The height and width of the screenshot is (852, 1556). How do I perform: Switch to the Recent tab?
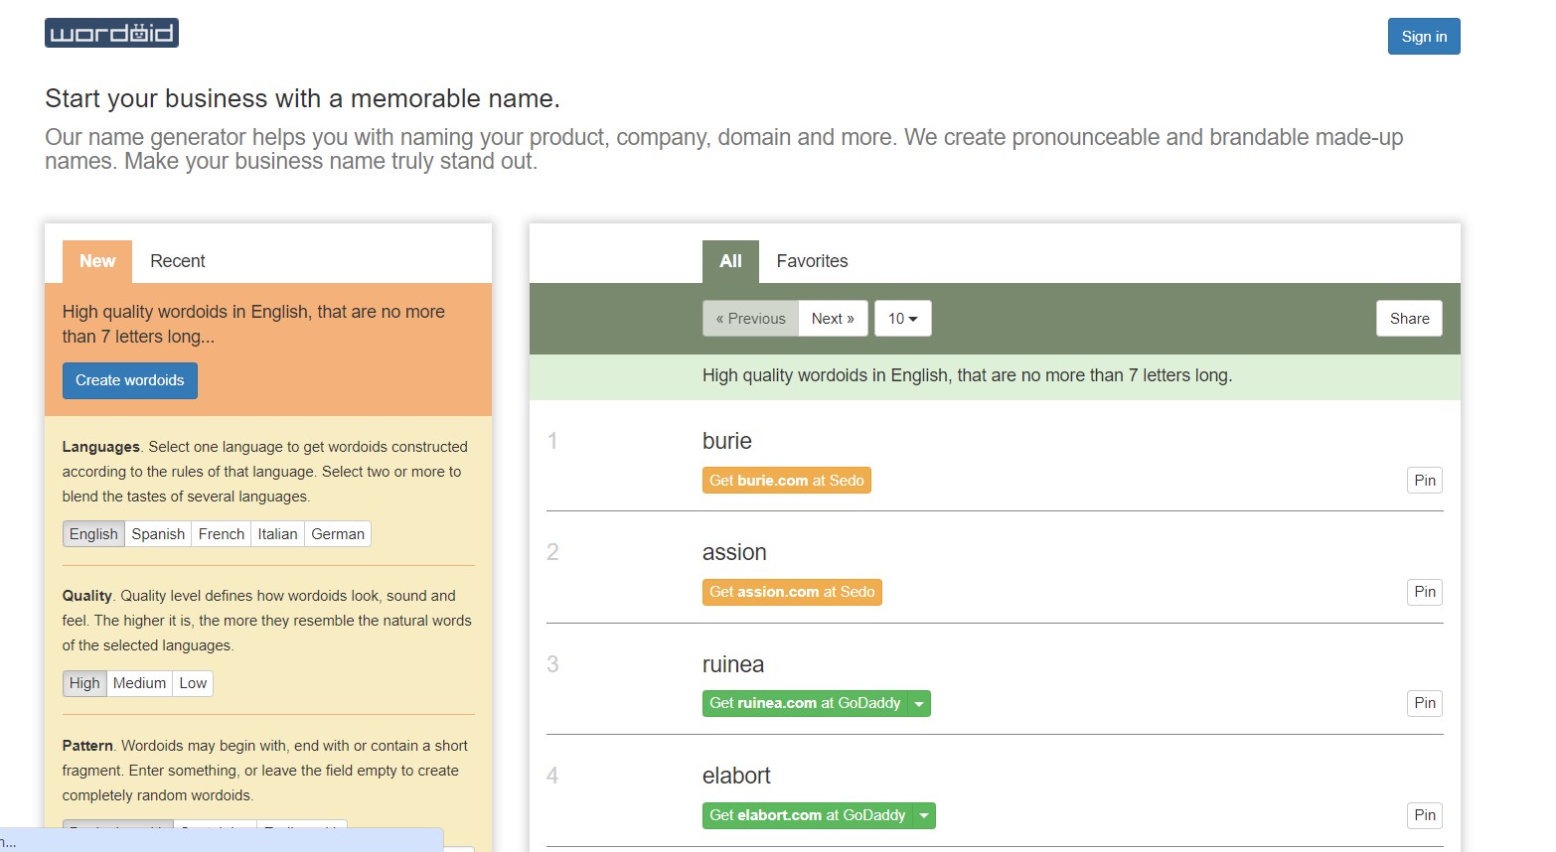[177, 261]
